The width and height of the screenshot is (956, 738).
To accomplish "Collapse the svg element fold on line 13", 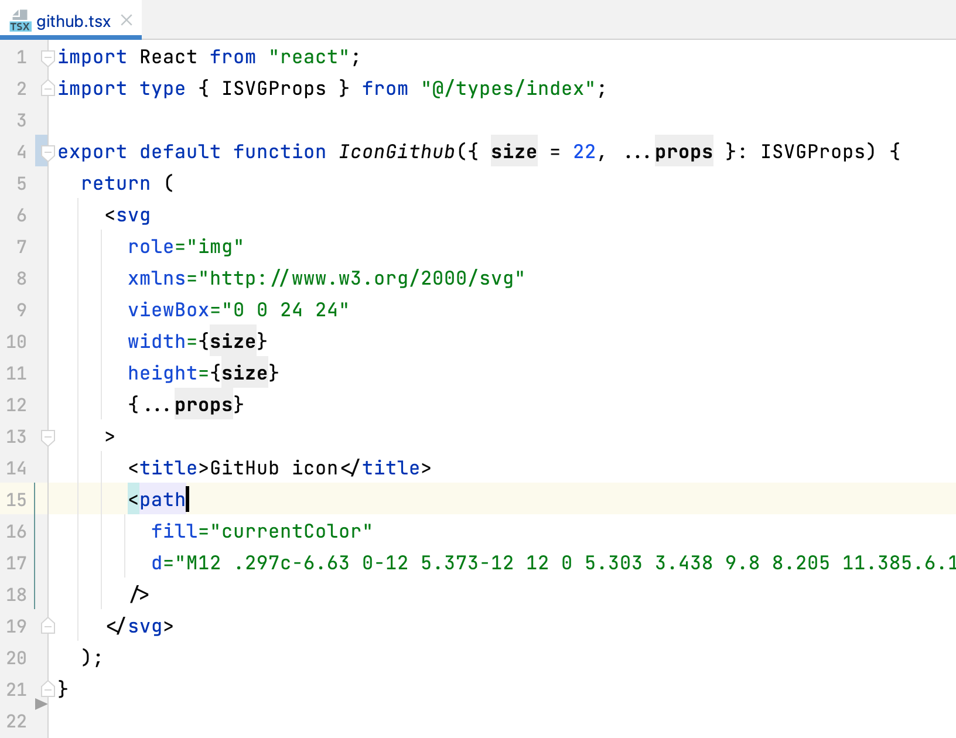I will pyautogui.click(x=48, y=436).
